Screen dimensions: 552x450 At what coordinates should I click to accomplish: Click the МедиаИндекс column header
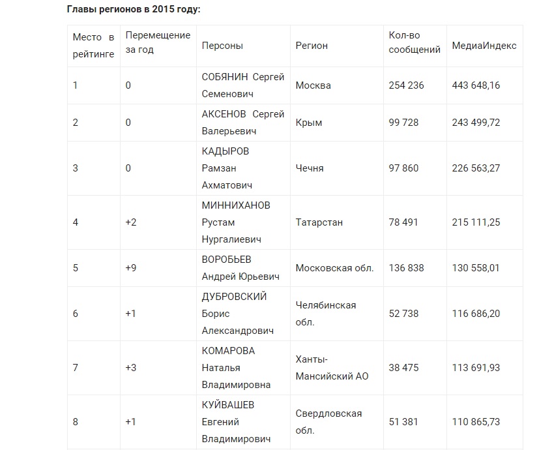[484, 46]
